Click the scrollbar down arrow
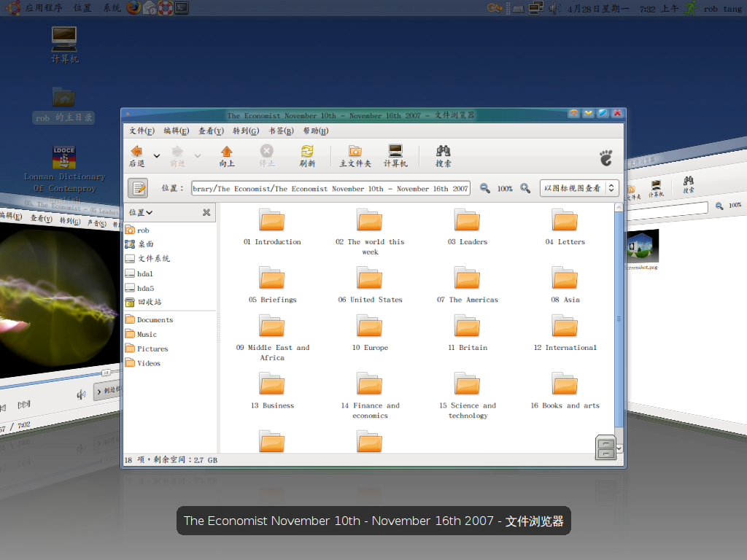Screen dimensions: 747x560 point(619,448)
